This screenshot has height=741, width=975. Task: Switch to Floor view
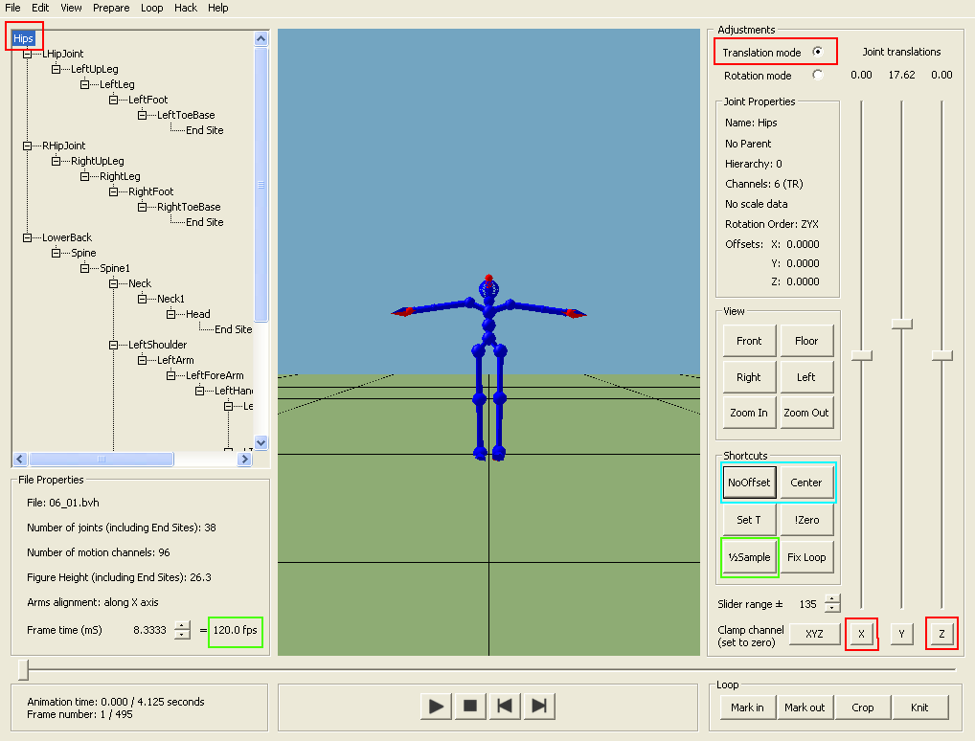point(806,341)
